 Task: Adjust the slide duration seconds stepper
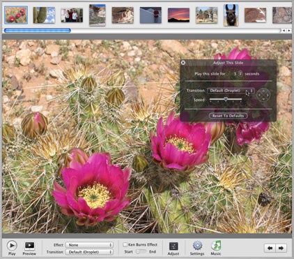point(240,74)
